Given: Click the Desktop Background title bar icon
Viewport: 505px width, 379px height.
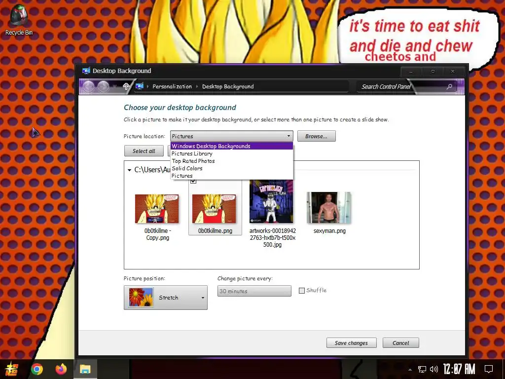Looking at the screenshot, I should [86, 71].
